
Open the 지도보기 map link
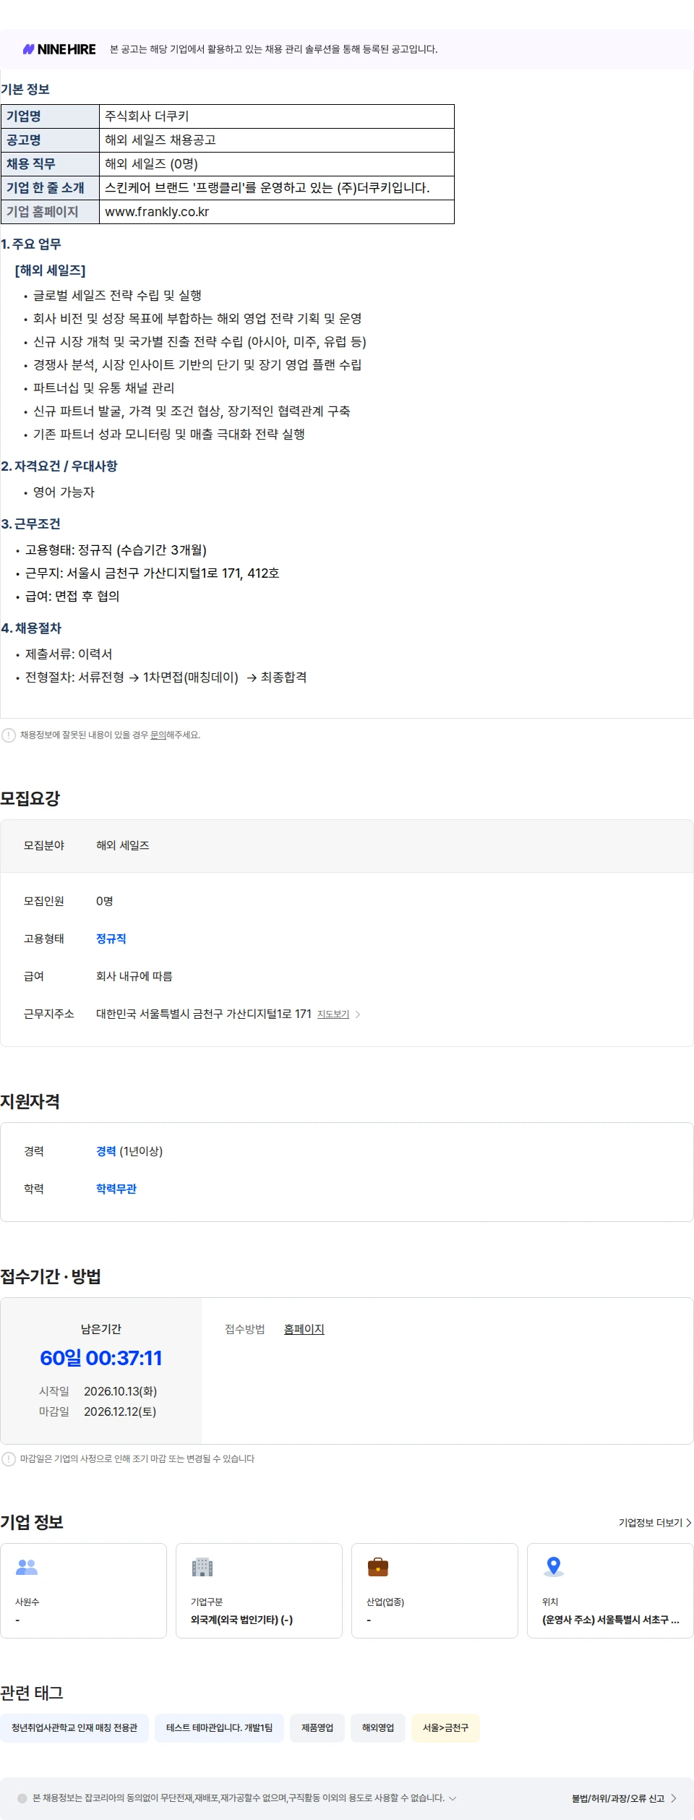333,1014
